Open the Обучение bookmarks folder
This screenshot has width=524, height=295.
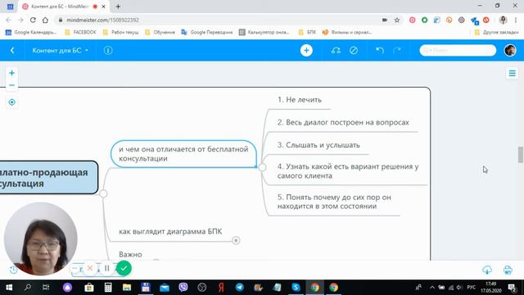point(160,32)
